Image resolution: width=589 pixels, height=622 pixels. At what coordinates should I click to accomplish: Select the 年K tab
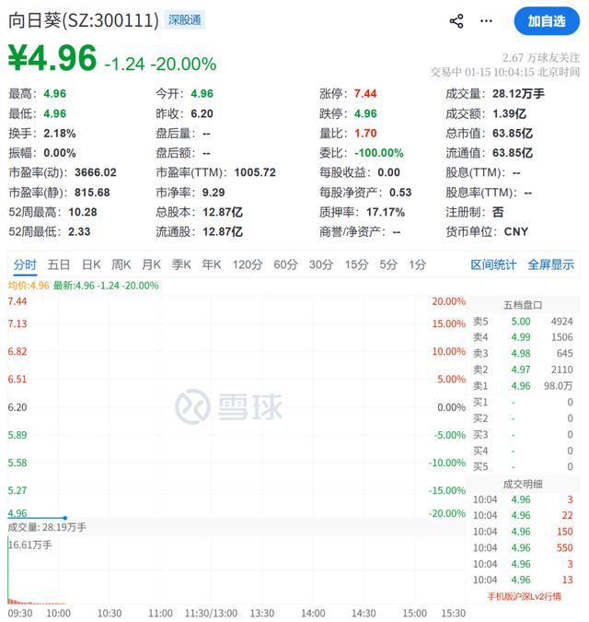coord(212,264)
